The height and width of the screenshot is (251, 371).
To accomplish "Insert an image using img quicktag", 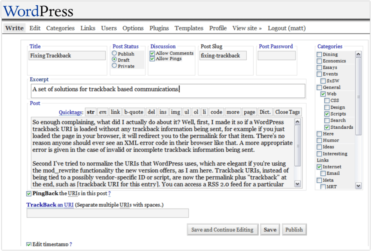I will [175, 112].
